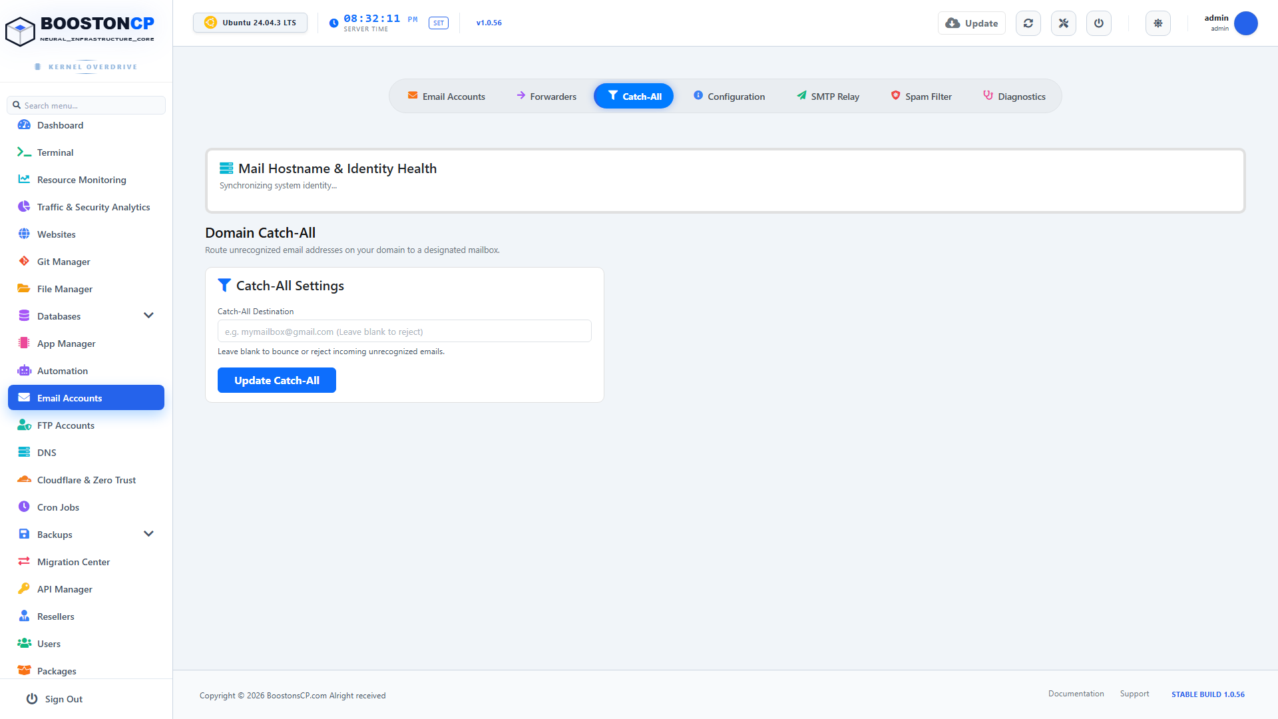Toggle the theme sun icon

tap(1158, 23)
